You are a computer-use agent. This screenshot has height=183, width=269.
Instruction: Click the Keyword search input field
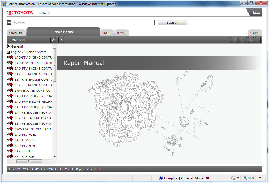[81, 23]
